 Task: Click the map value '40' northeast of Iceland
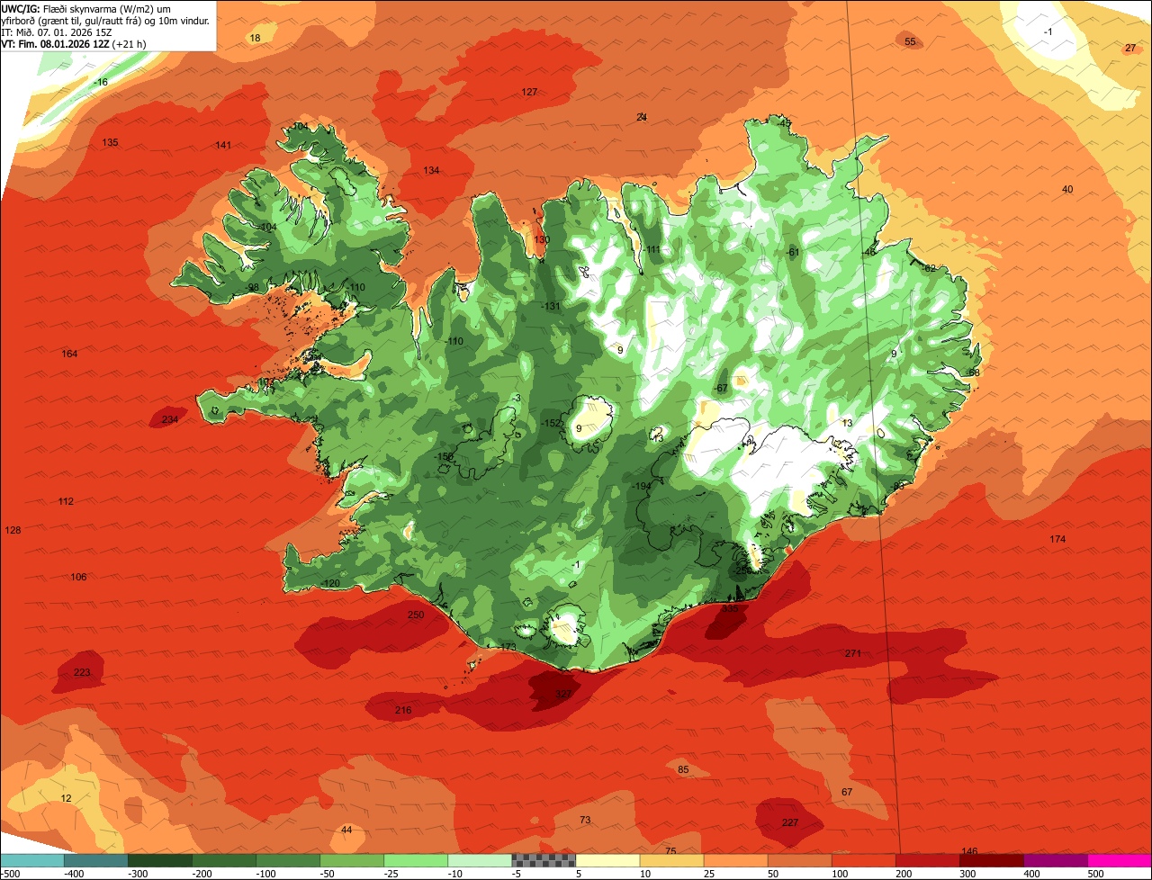pyautogui.click(x=1067, y=189)
